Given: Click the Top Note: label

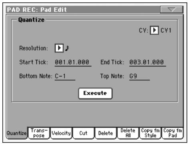Looking at the screenshot, I should coord(112,76).
